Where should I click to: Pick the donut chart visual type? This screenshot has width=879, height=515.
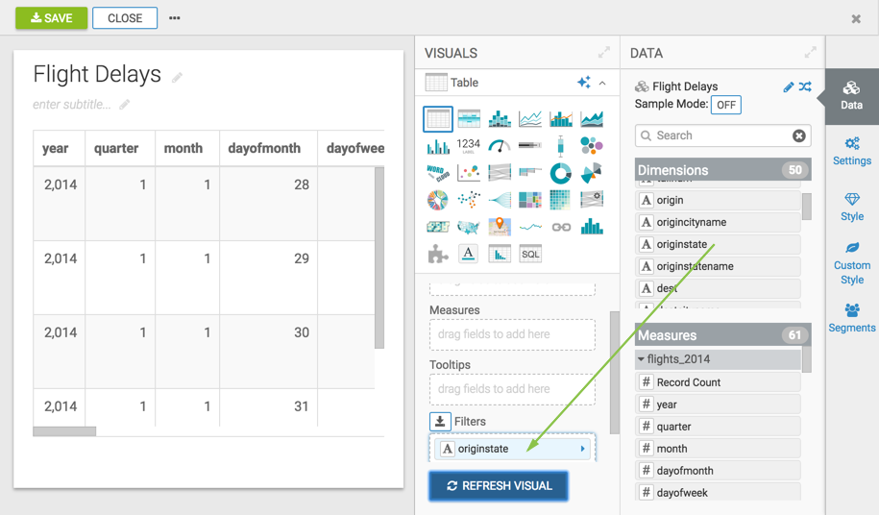pos(561,173)
